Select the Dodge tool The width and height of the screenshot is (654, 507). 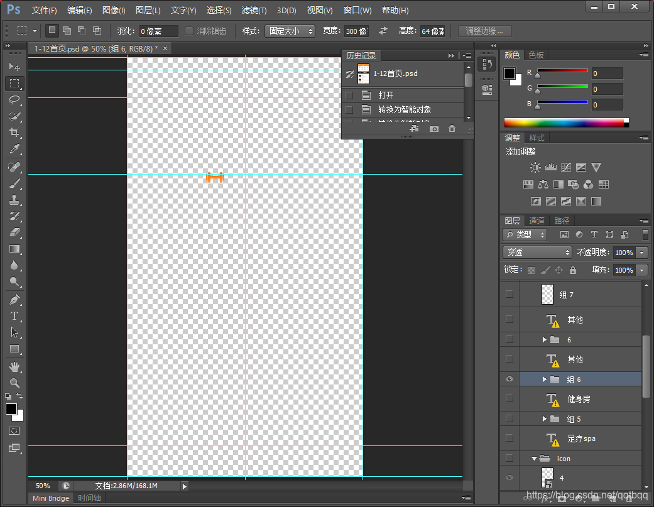[x=14, y=282]
